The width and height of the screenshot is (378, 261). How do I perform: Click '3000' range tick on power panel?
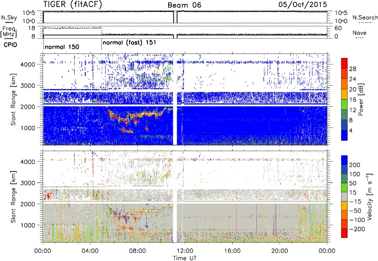click(x=28, y=86)
